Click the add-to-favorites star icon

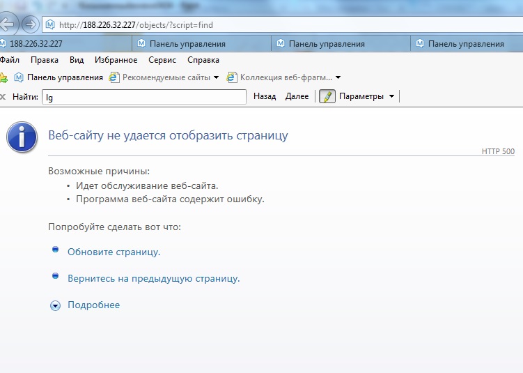(x=3, y=78)
